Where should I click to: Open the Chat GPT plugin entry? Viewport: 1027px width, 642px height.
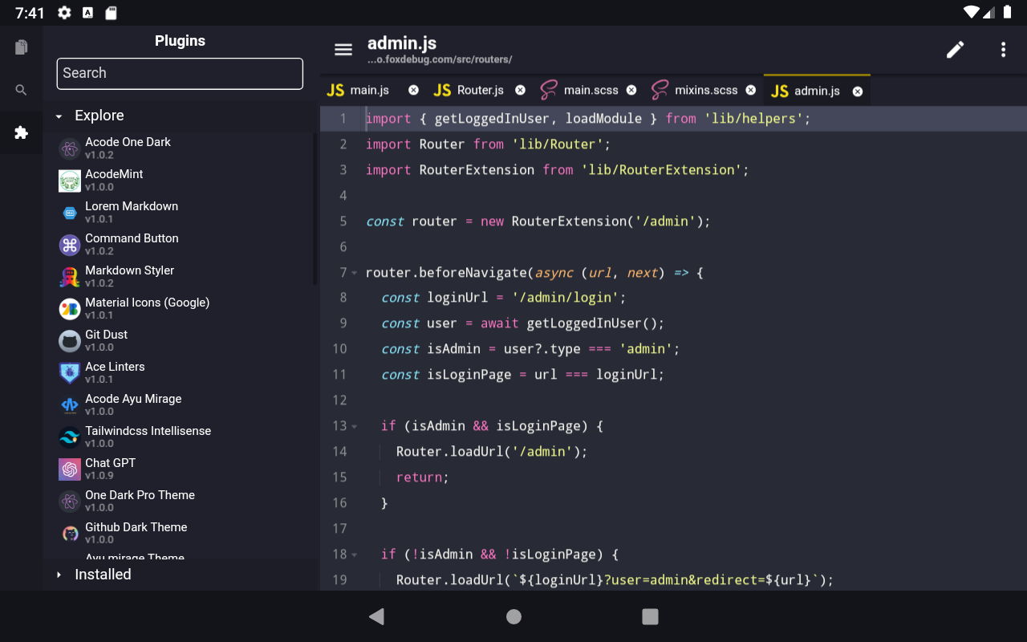pos(109,468)
